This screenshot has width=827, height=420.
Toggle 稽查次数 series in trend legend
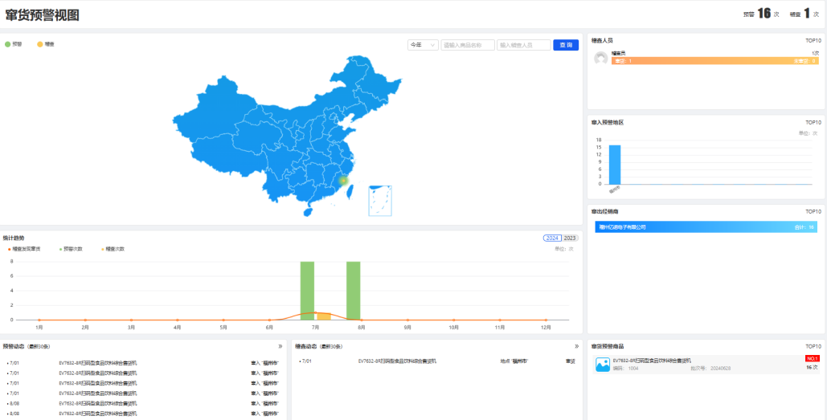click(113, 249)
